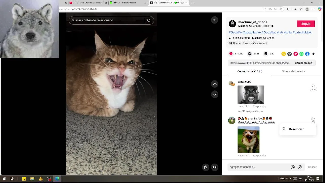
Task: Close the Kick Dashboard tab
Action: (x=146, y=3)
